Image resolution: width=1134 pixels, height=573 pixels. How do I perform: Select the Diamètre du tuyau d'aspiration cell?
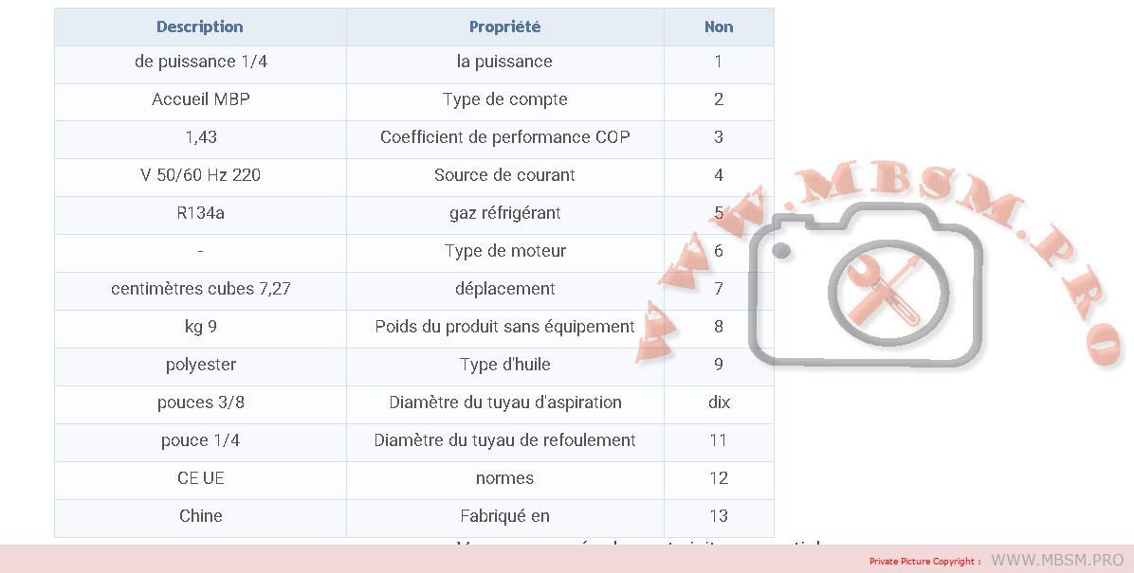coord(504,403)
